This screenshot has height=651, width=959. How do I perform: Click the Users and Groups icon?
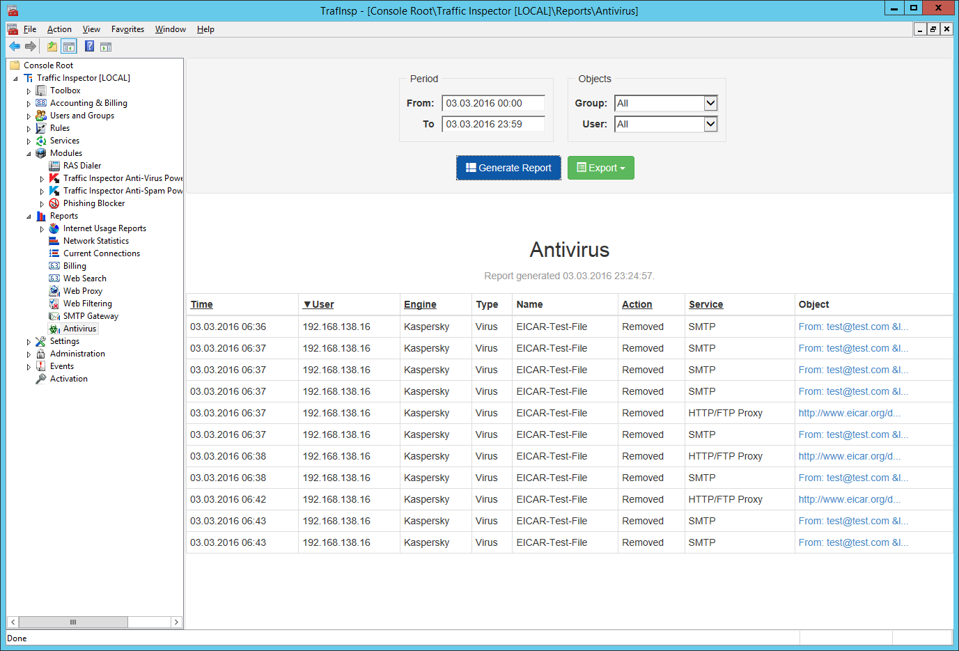[x=41, y=116]
